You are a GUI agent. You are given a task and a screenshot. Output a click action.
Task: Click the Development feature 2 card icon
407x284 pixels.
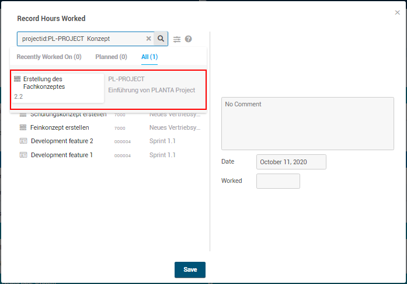(x=23, y=141)
